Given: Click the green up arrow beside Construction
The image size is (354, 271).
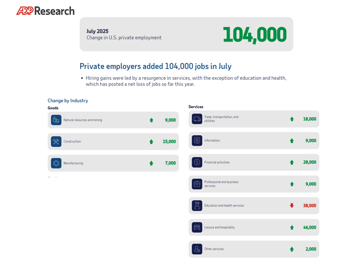Looking at the screenshot, I should click(x=151, y=142).
